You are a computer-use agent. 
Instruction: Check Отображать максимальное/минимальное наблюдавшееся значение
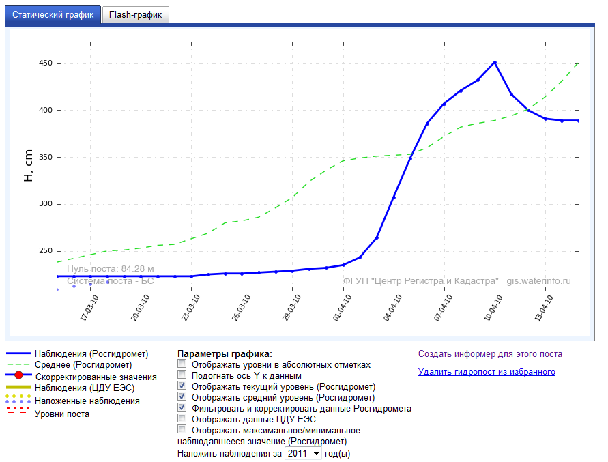coord(182,430)
